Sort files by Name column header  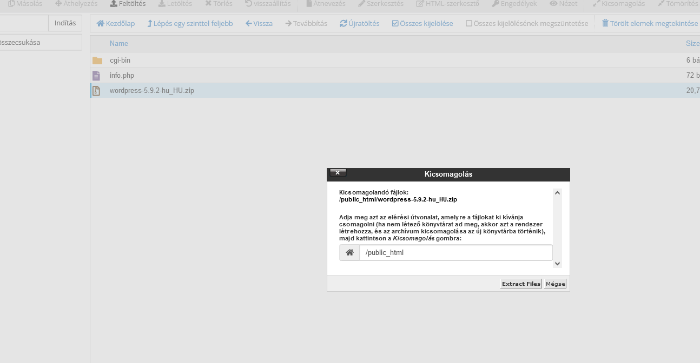point(119,43)
